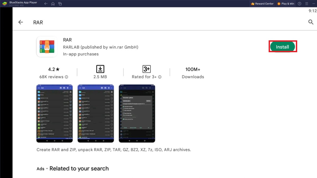Click the 'In-app purchases' text

point(81,54)
